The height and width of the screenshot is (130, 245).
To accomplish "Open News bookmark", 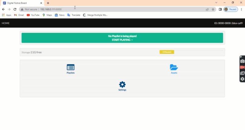I will coord(60,15).
